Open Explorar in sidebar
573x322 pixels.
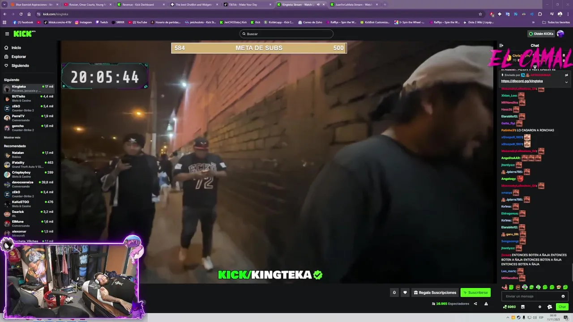[19, 57]
